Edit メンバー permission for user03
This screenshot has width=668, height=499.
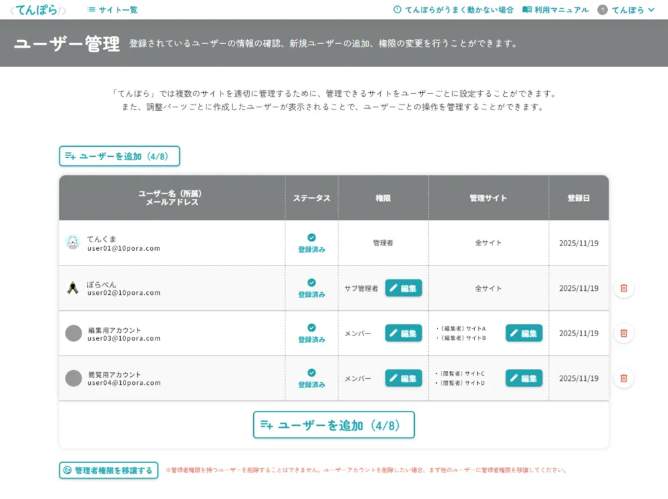pyautogui.click(x=403, y=333)
